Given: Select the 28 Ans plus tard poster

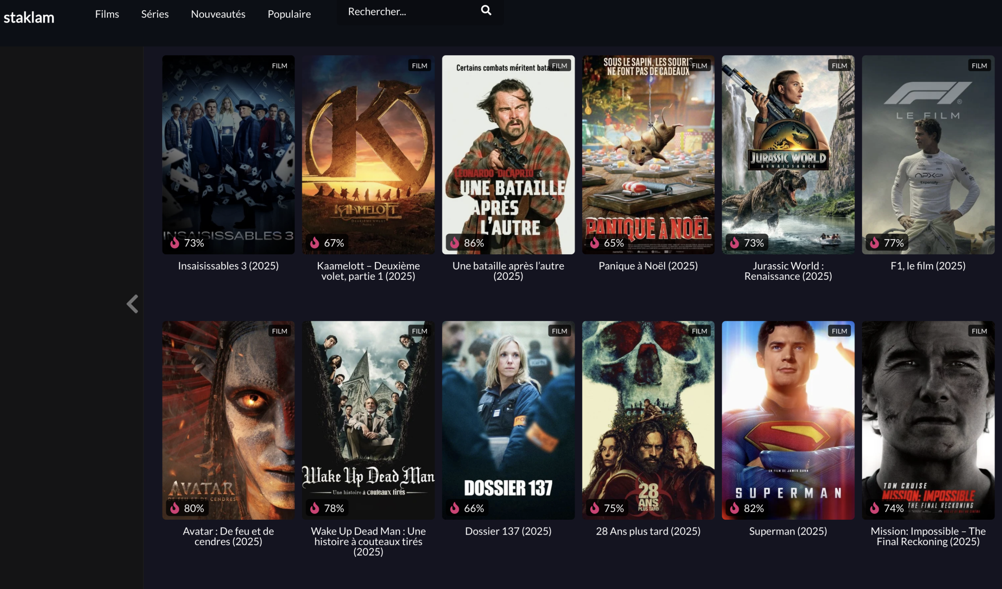Looking at the screenshot, I should click(x=648, y=420).
